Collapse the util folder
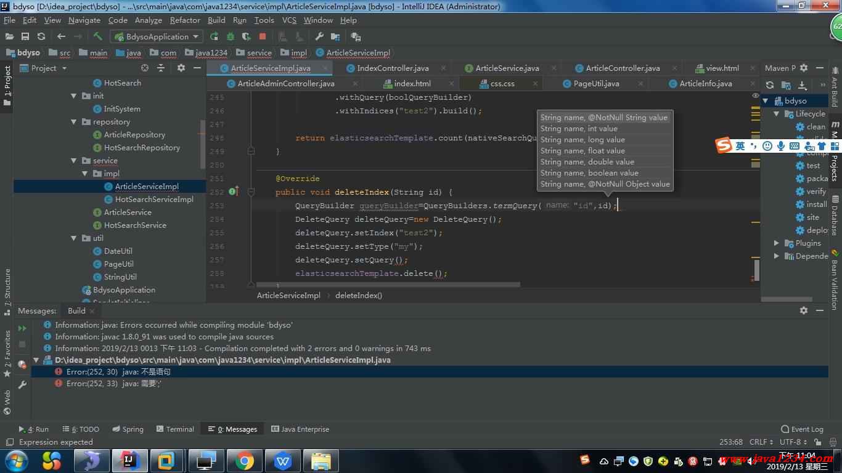This screenshot has width=842, height=473. [74, 238]
